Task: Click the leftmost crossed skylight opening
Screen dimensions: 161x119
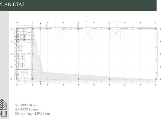Action: (x=57, y=34)
